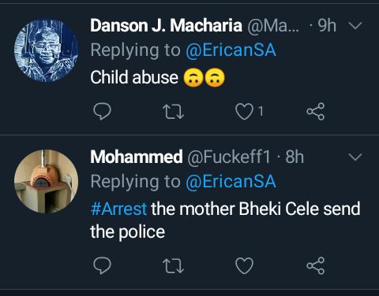Open the @Fuckeff1 handle
This screenshot has width=379, height=296.
click(229, 157)
